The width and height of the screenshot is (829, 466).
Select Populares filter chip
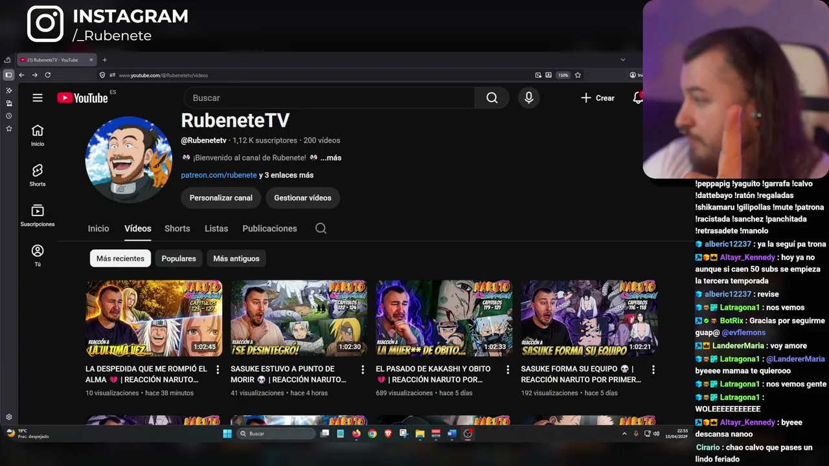pyautogui.click(x=179, y=258)
